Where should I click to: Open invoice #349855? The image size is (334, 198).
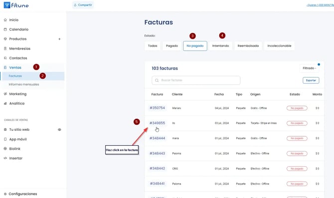click(x=157, y=123)
